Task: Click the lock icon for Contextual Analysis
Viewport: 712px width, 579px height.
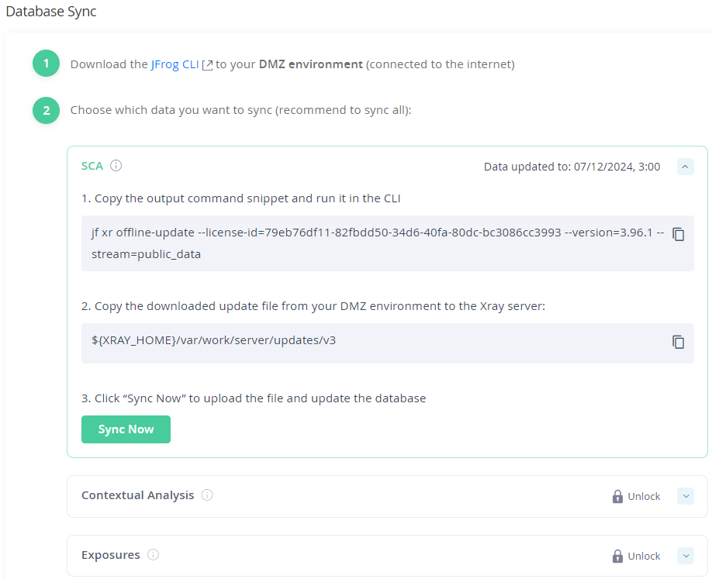Action: 617,496
